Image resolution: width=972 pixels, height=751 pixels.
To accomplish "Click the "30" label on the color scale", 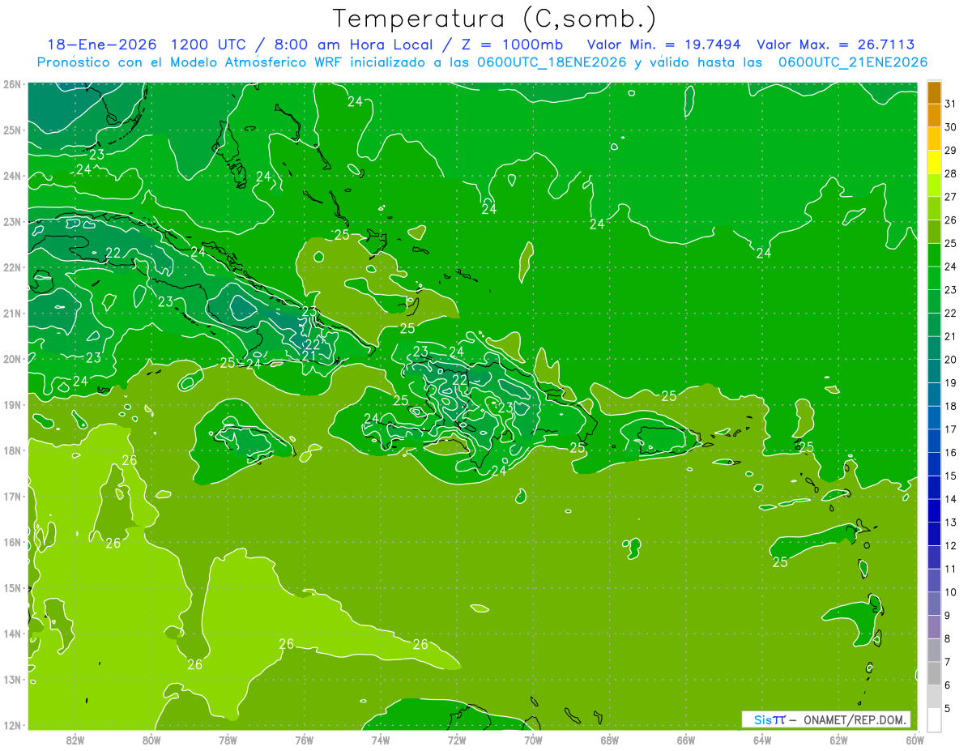I will point(950,127).
